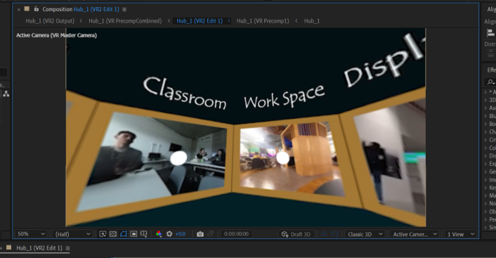Go to the Hub_1 breadcrumb
The image size is (496, 258).
(312, 21)
